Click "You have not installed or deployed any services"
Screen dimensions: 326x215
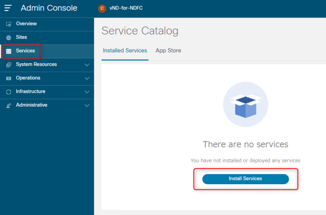point(245,160)
